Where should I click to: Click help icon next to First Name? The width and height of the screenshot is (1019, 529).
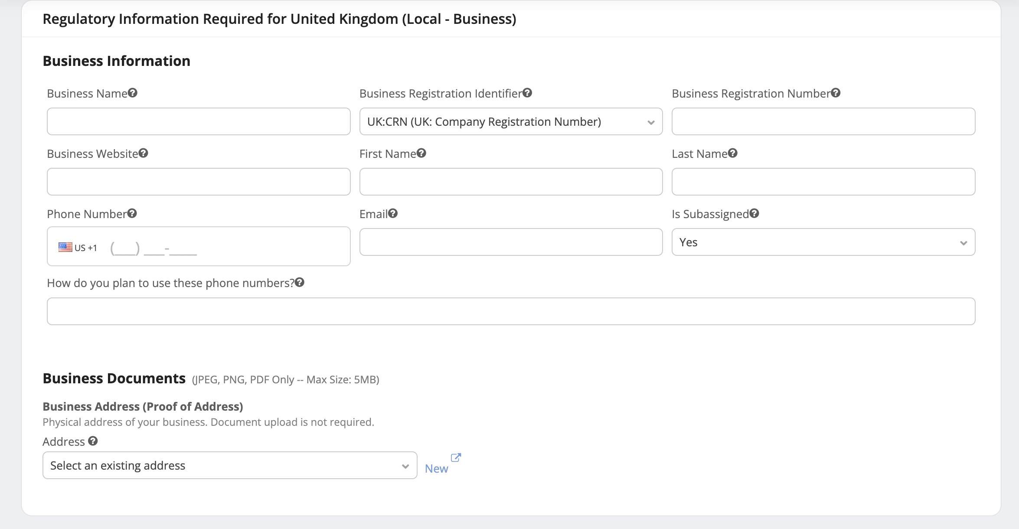421,153
